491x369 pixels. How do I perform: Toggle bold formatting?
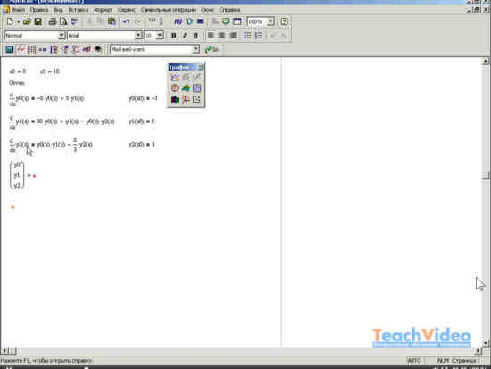pos(173,36)
